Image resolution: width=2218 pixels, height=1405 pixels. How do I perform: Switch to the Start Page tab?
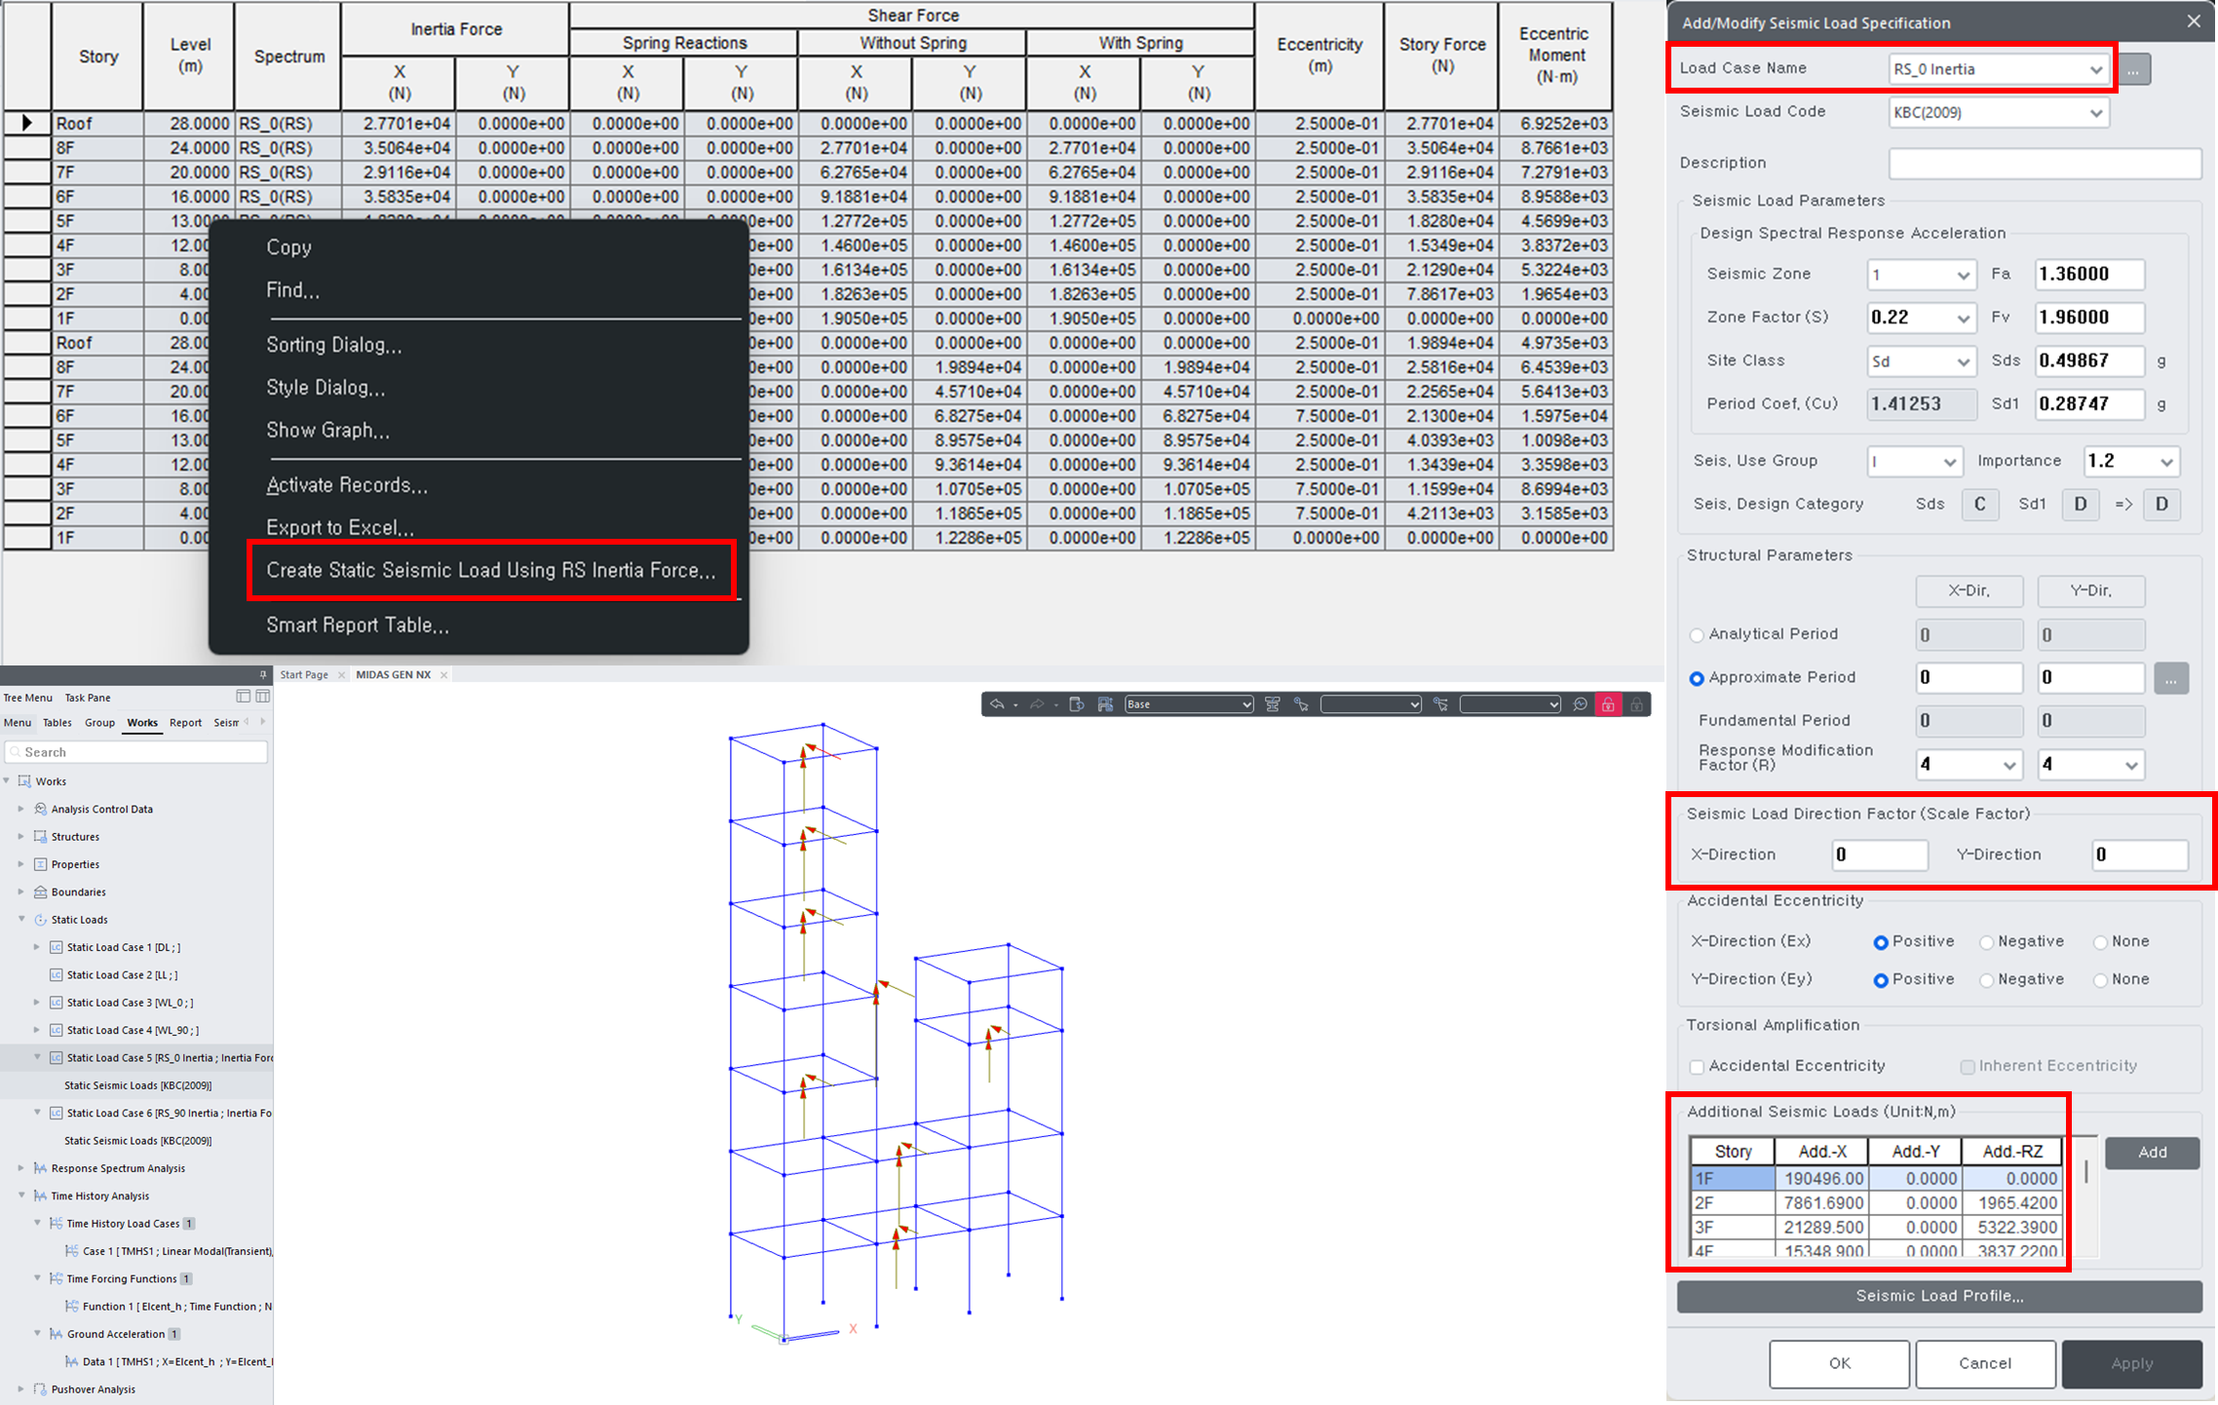coord(304,673)
